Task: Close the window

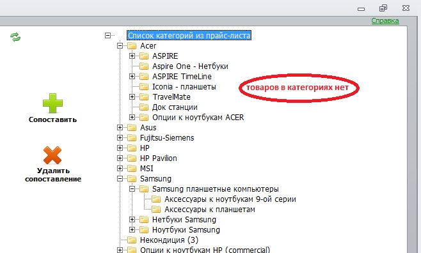Action: 406,8
